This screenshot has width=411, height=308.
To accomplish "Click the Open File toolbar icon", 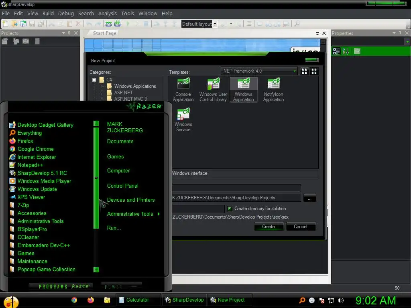I will point(14,24).
